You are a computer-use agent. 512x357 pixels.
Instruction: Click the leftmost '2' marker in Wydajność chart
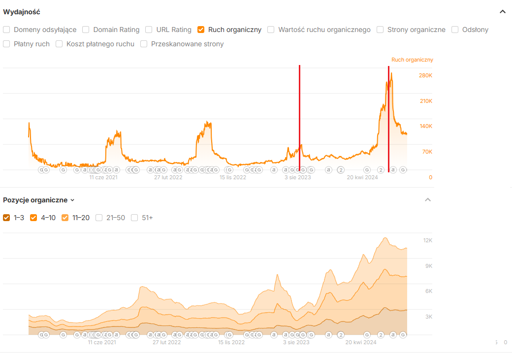click(340, 170)
